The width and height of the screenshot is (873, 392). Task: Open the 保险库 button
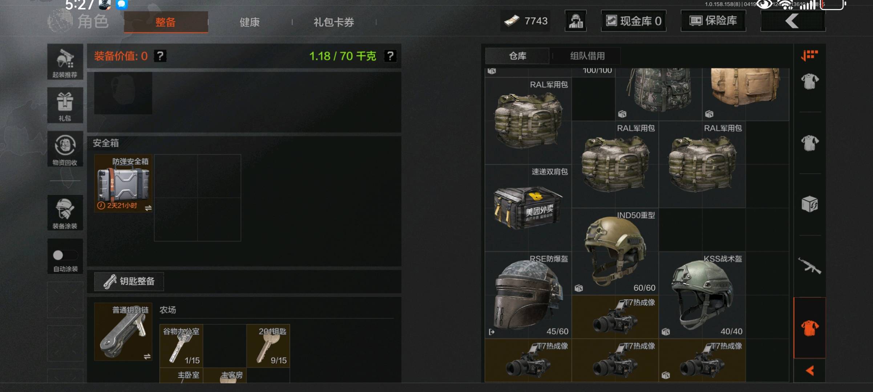point(713,21)
